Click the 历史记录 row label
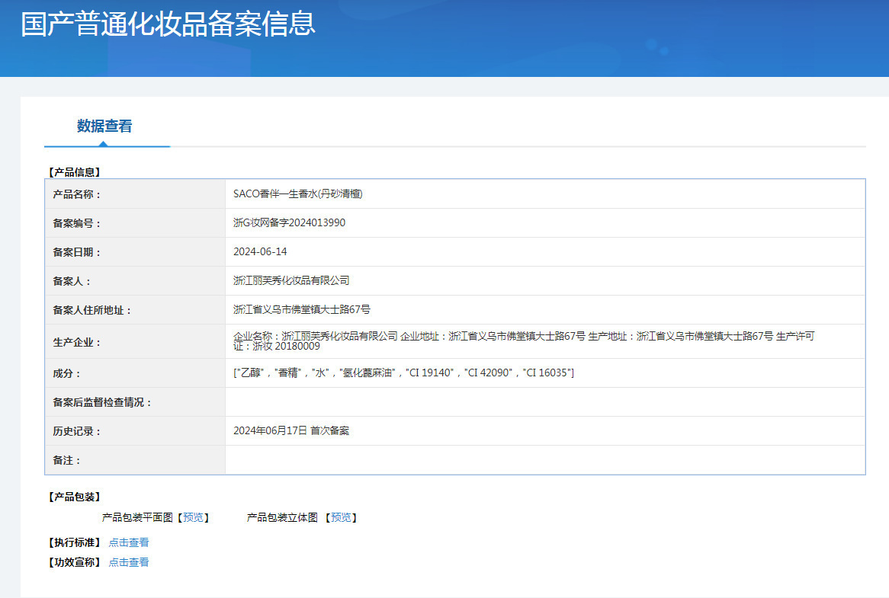Viewport: 889px width, 598px height. click(x=77, y=431)
